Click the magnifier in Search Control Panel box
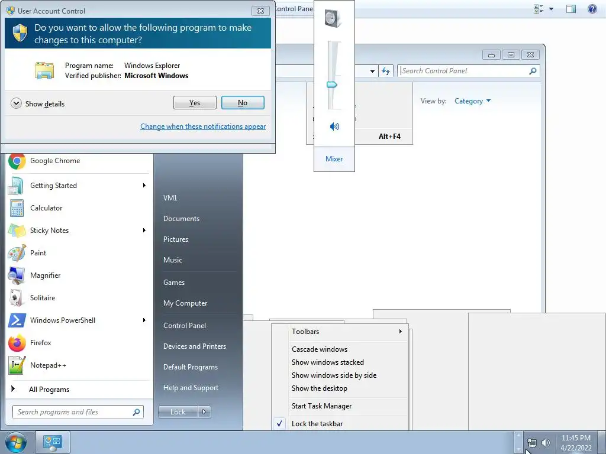 point(533,71)
